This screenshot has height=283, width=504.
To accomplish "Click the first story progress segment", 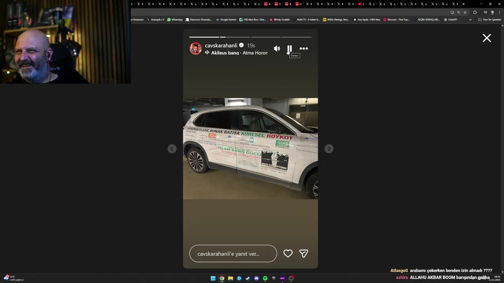I will coord(204,37).
